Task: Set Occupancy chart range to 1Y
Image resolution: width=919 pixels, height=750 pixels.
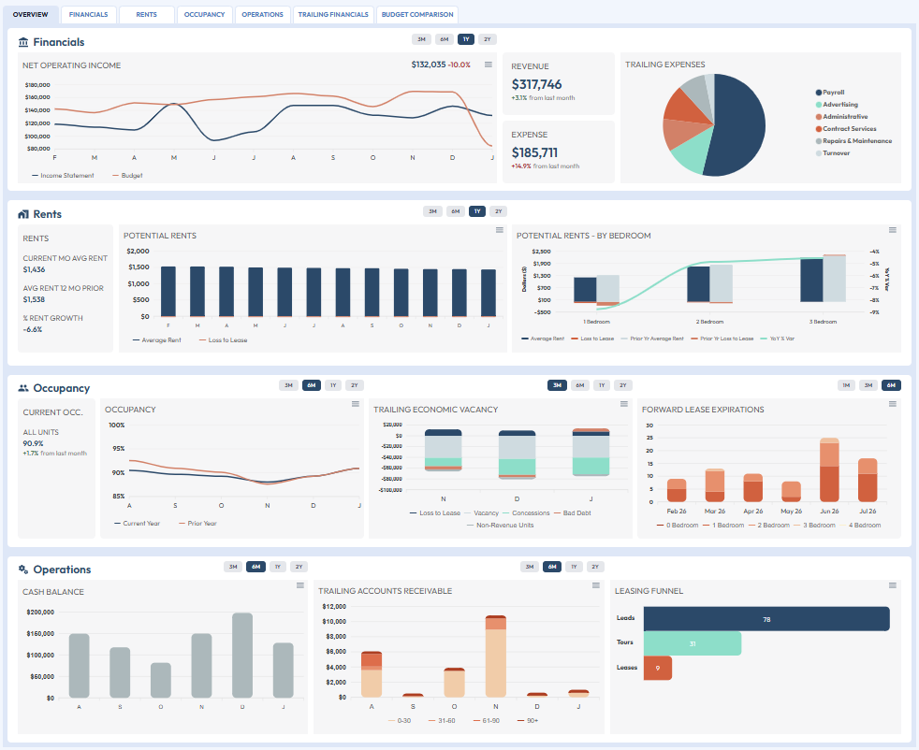Action: (333, 385)
